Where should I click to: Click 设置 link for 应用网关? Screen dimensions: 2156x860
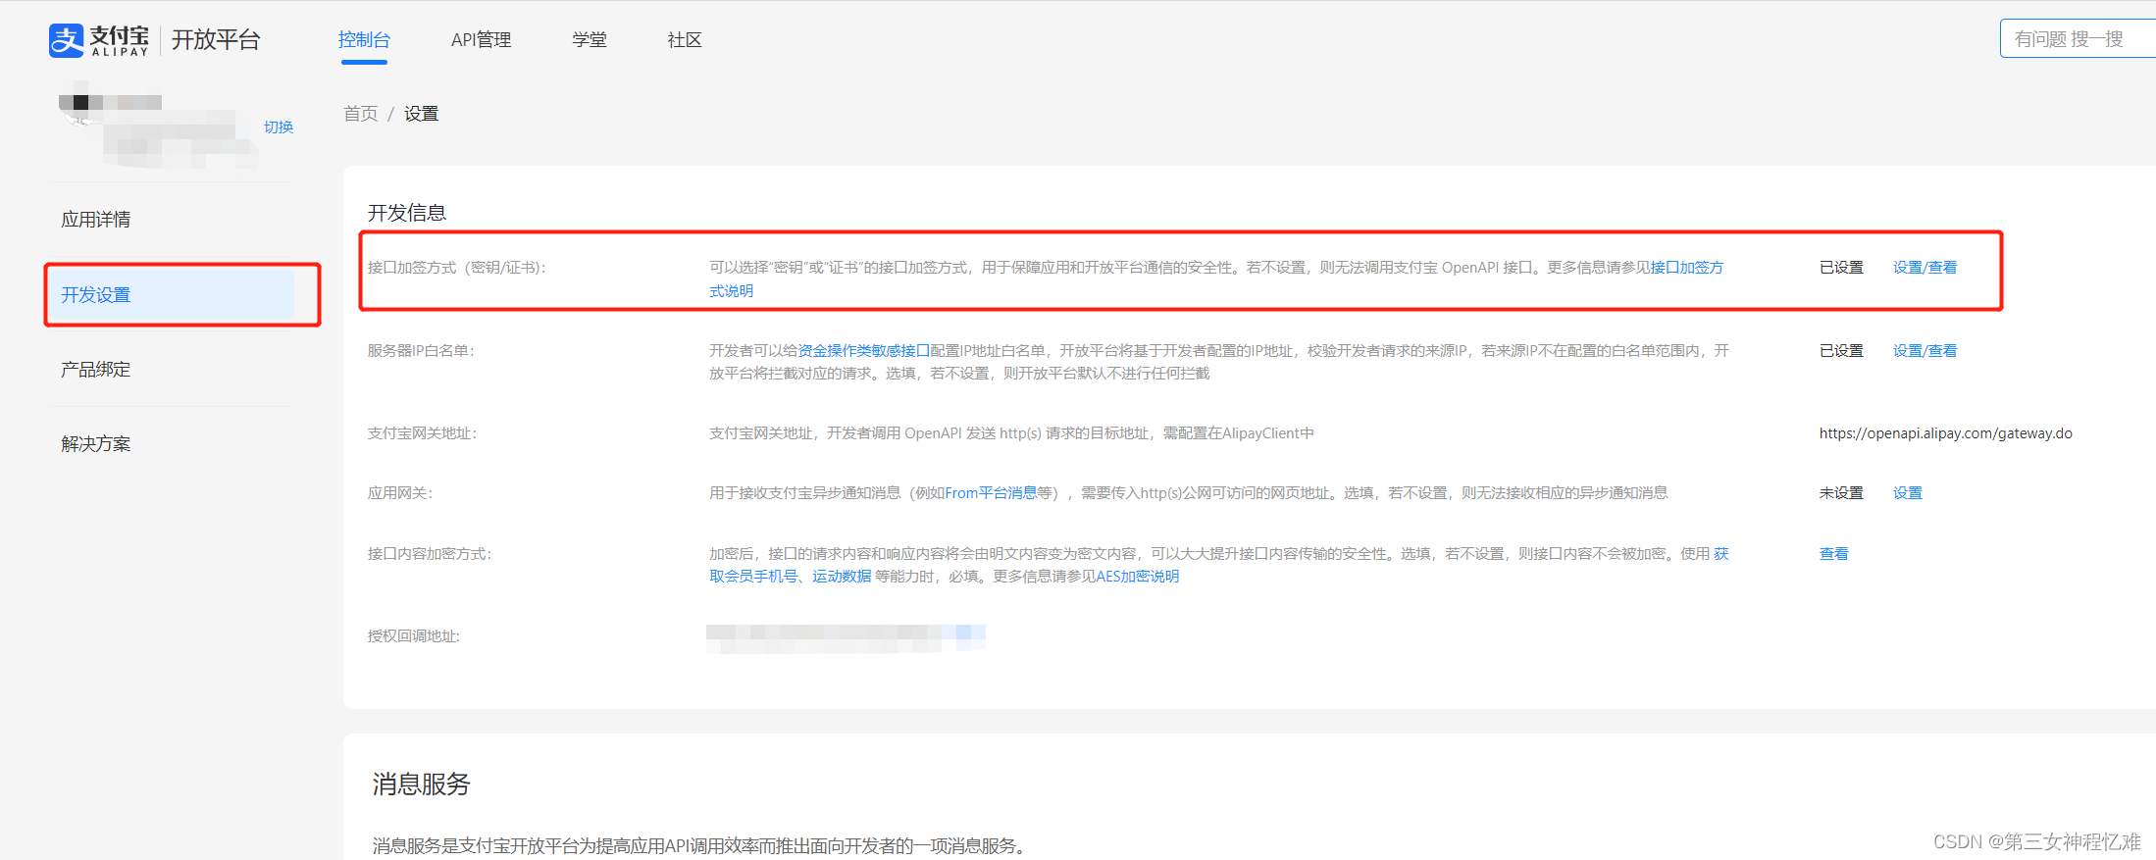point(1908,493)
